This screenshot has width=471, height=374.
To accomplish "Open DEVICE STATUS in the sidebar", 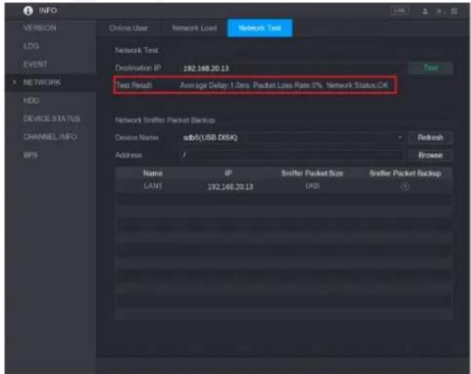I will tap(52, 118).
